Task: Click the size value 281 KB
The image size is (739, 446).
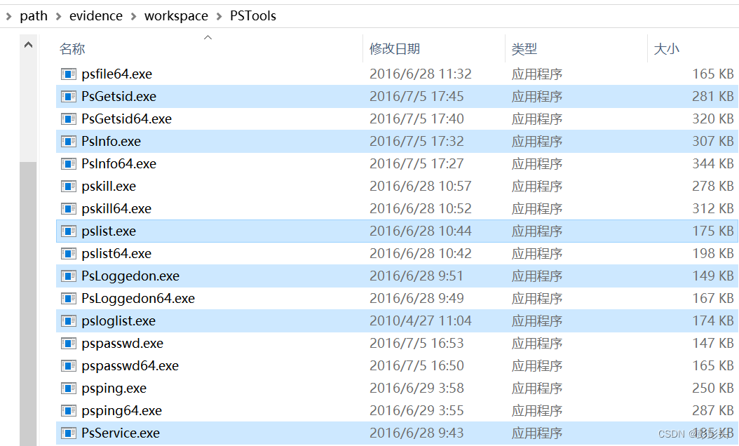Action: pyautogui.click(x=712, y=97)
